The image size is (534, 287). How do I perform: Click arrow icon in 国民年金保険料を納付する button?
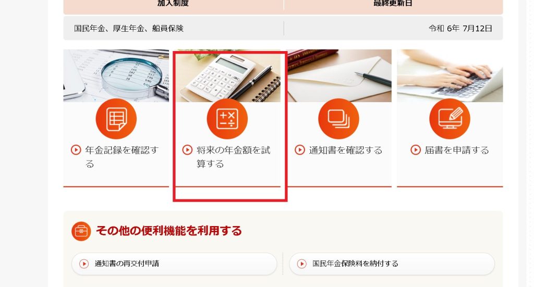pyautogui.click(x=302, y=264)
